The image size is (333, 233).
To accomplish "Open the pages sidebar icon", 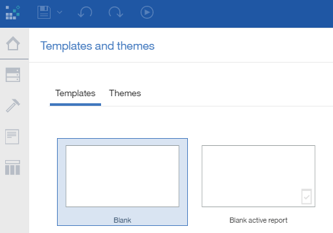I will [12, 137].
